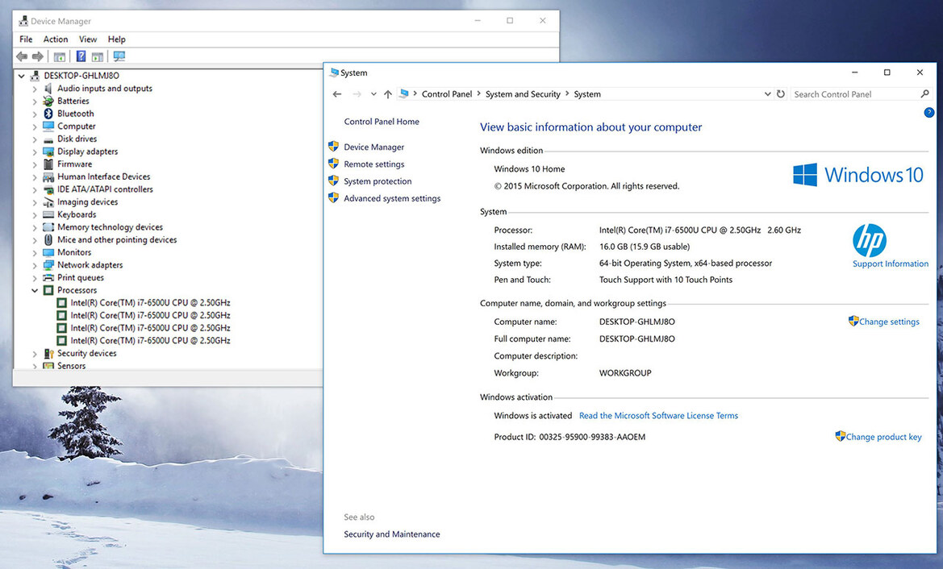Click the Disk drives icon
This screenshot has width=943, height=569.
48,139
